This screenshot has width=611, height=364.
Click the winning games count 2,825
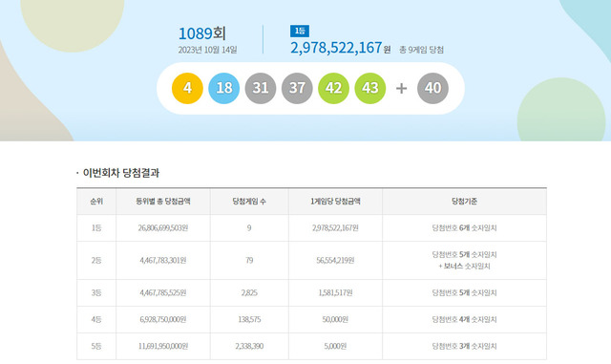pos(249,292)
